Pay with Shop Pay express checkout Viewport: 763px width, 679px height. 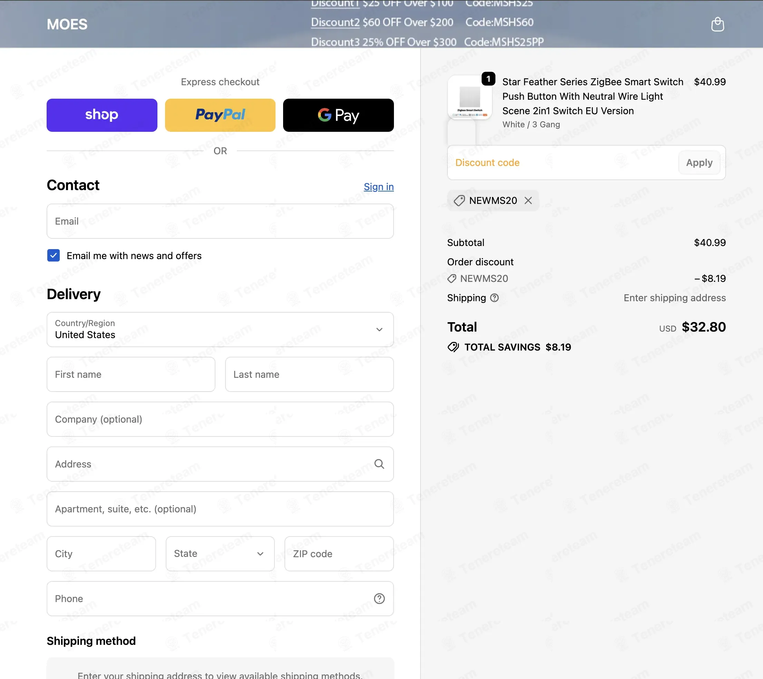[x=102, y=115]
